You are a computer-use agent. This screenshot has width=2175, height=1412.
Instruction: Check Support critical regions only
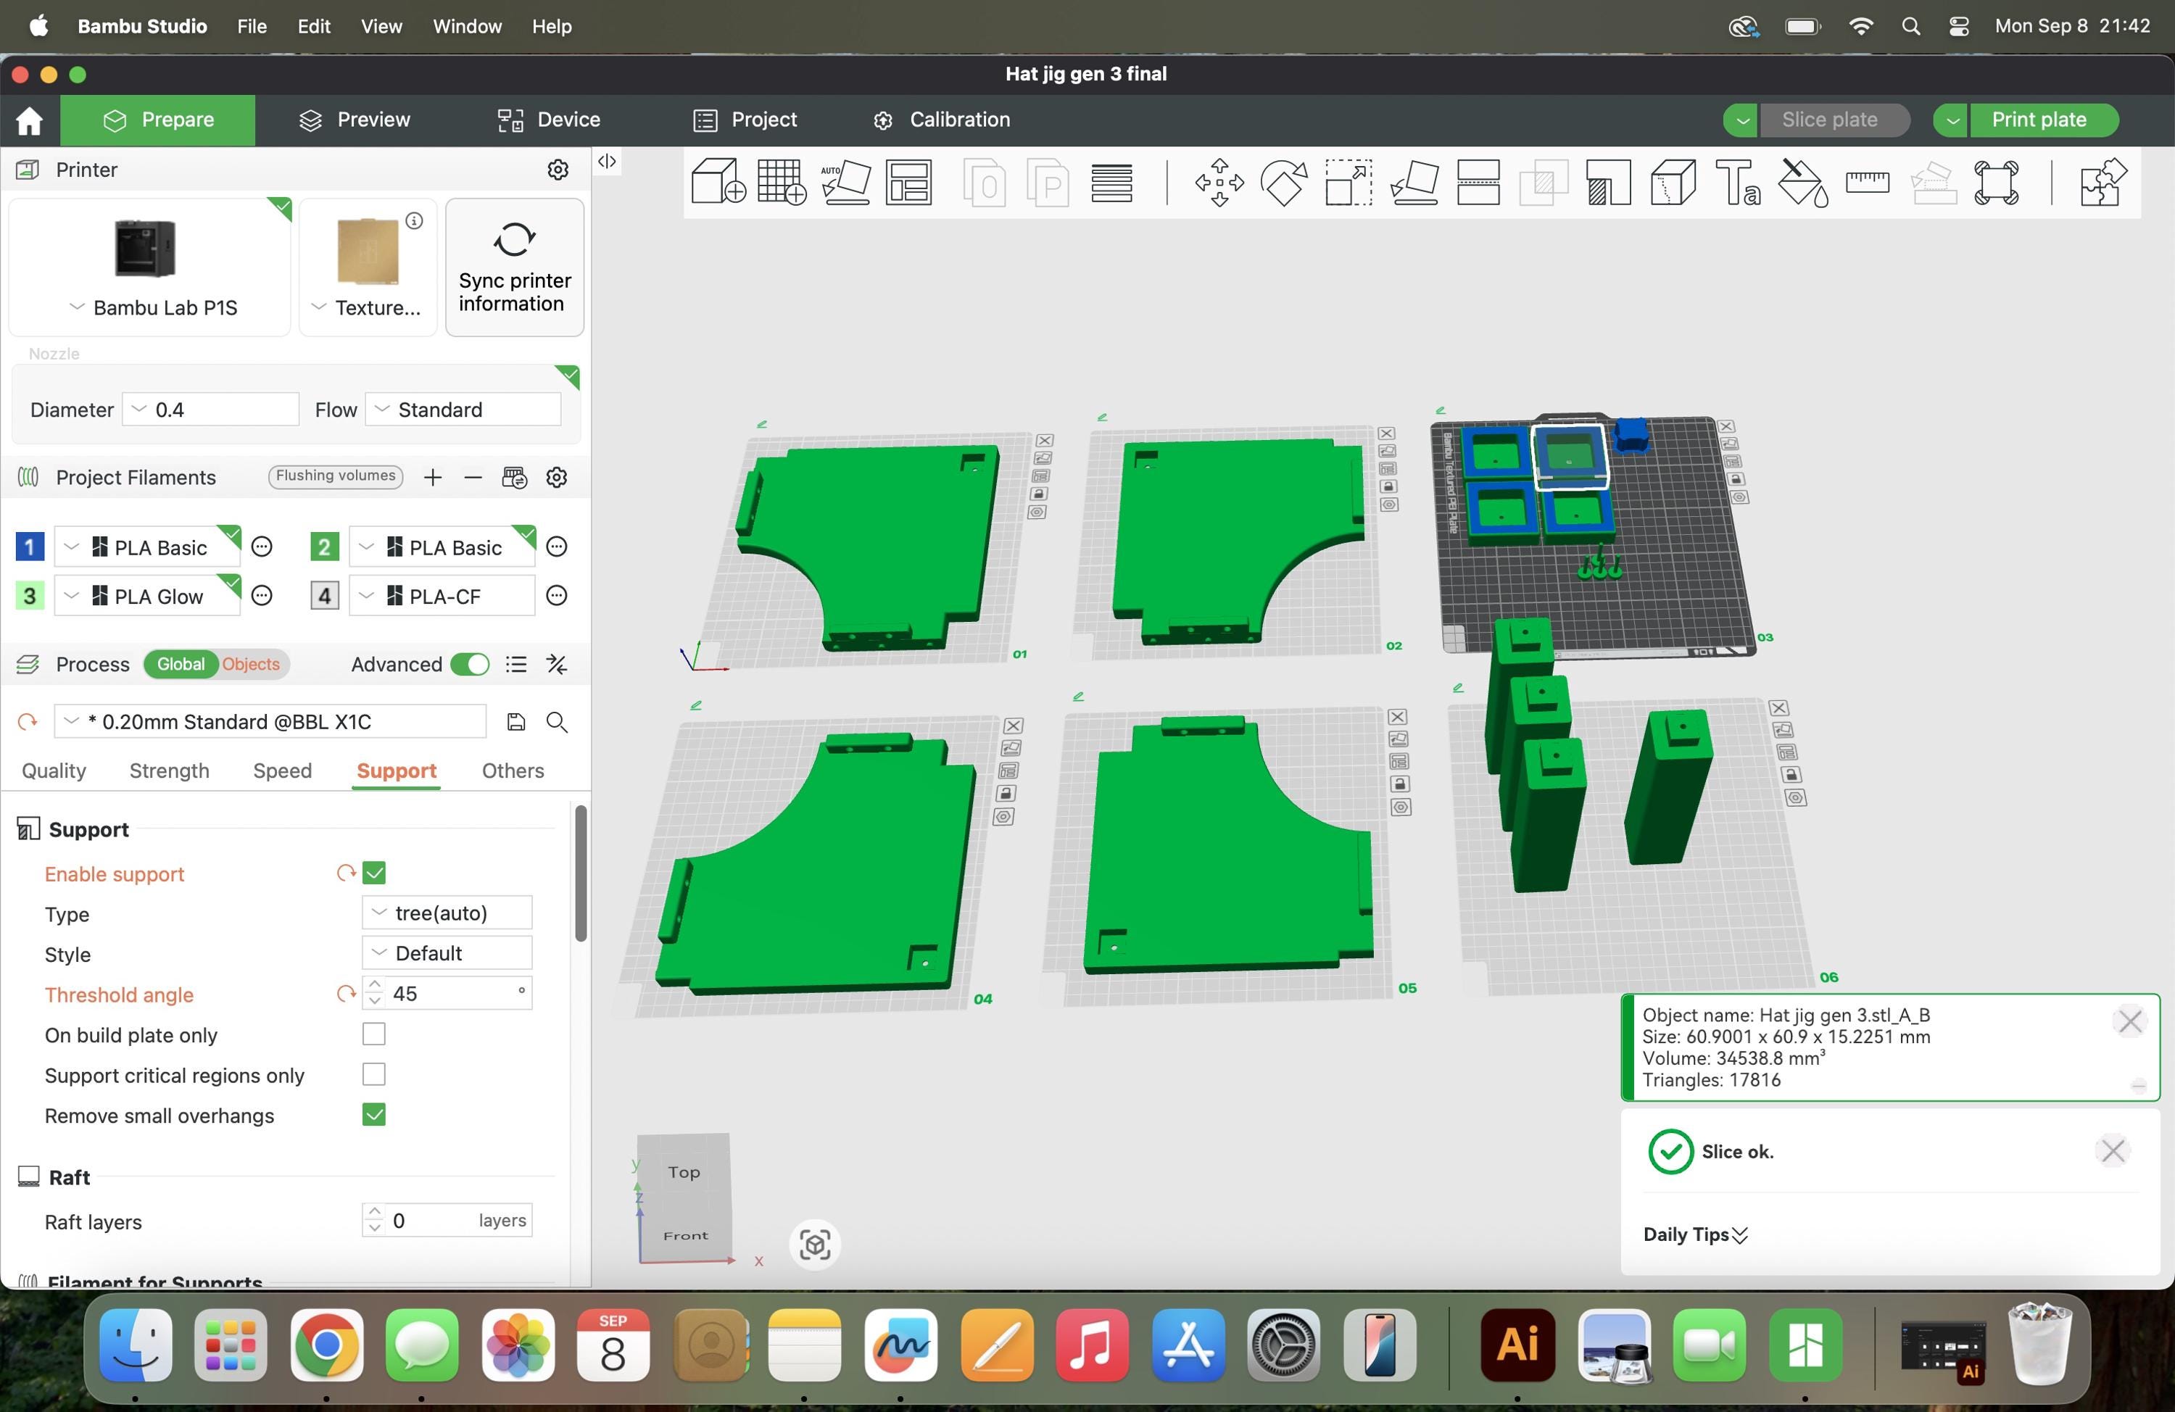pos(374,1073)
